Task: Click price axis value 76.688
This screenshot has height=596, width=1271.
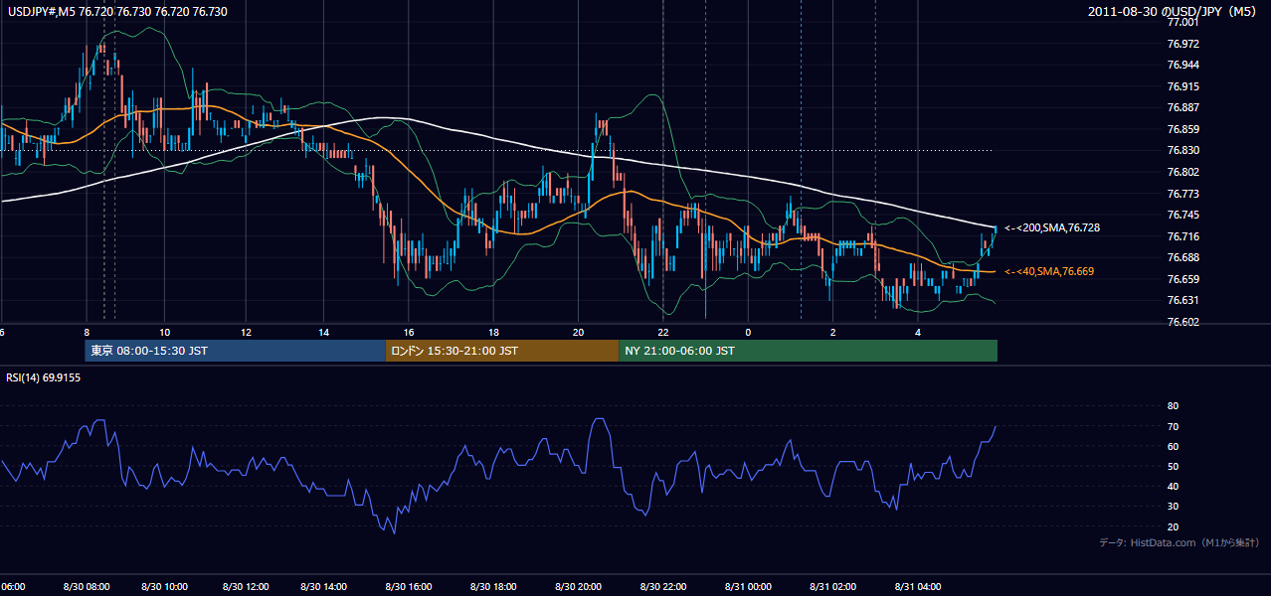Action: 1183,257
